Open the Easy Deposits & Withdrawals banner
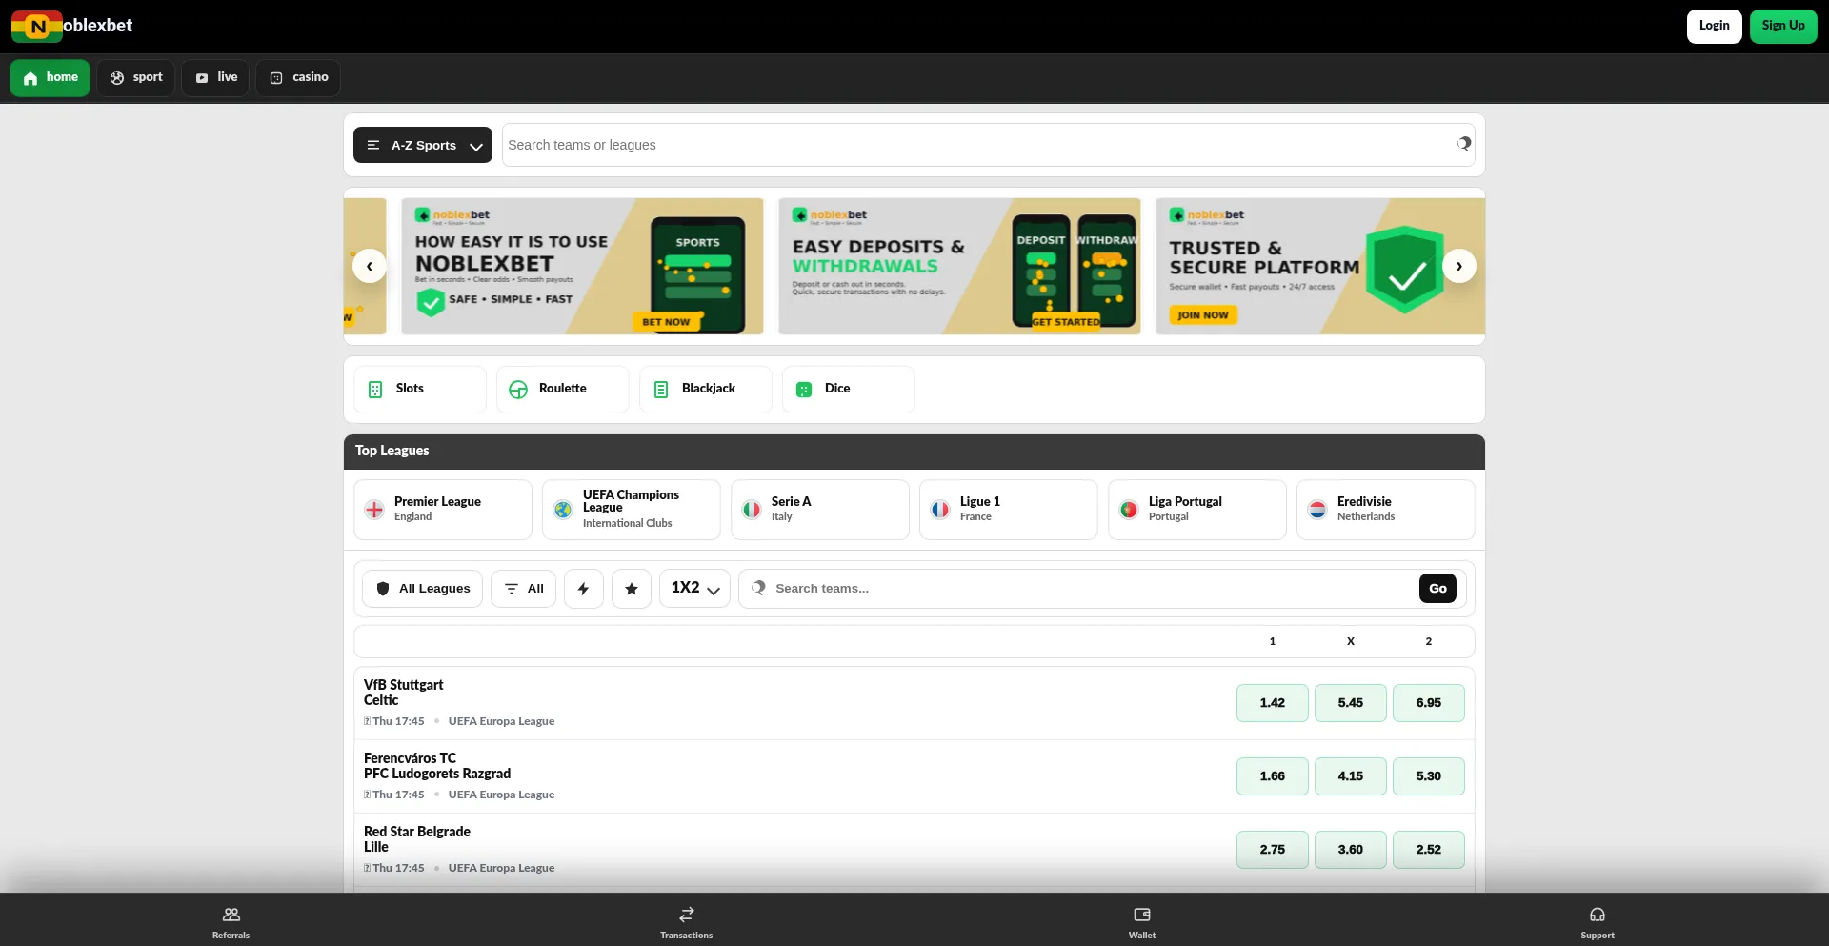The height and width of the screenshot is (946, 1829). coord(959,266)
